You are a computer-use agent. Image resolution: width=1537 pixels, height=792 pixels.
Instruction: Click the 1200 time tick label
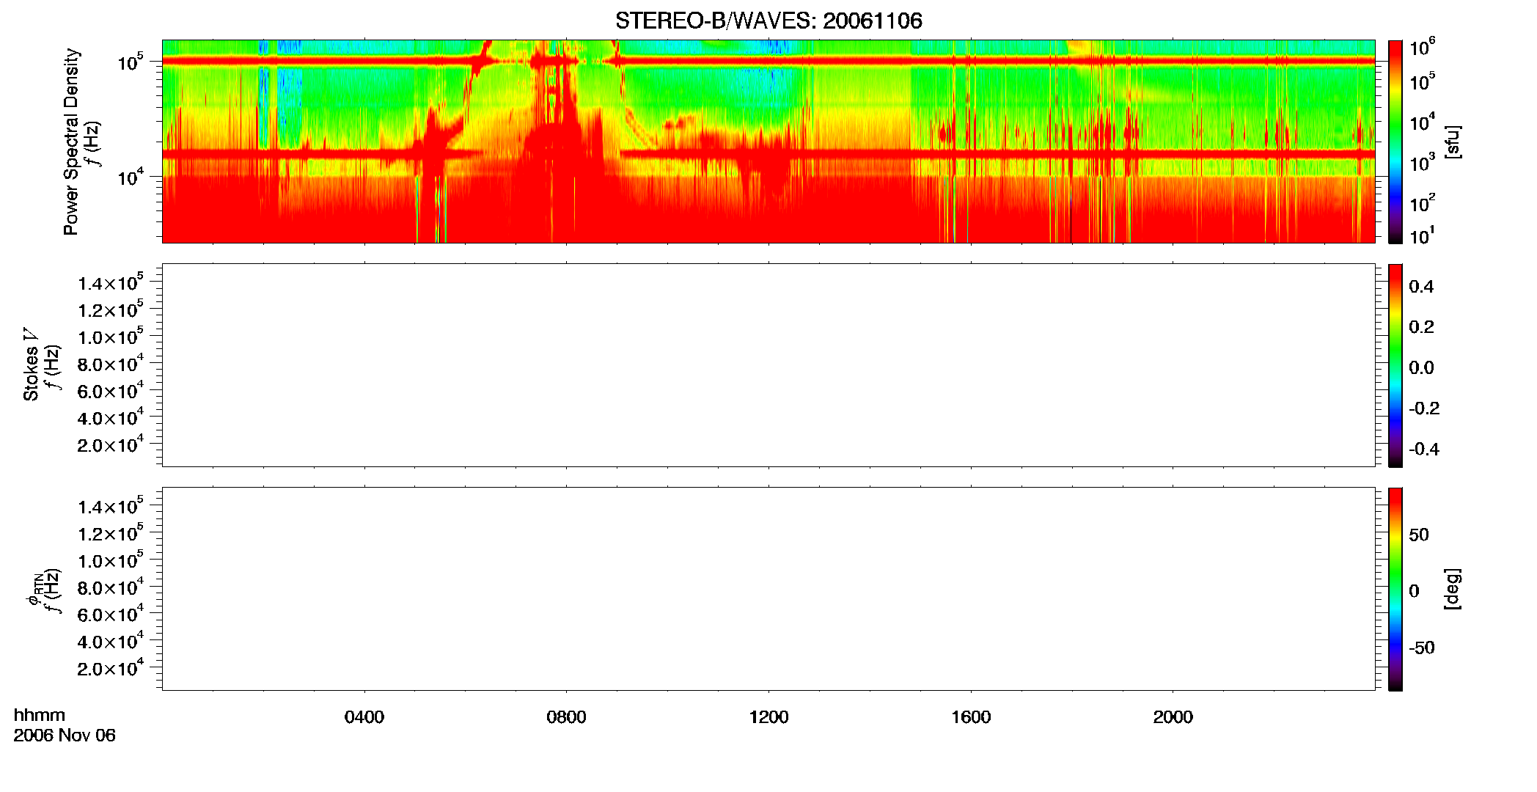[768, 717]
